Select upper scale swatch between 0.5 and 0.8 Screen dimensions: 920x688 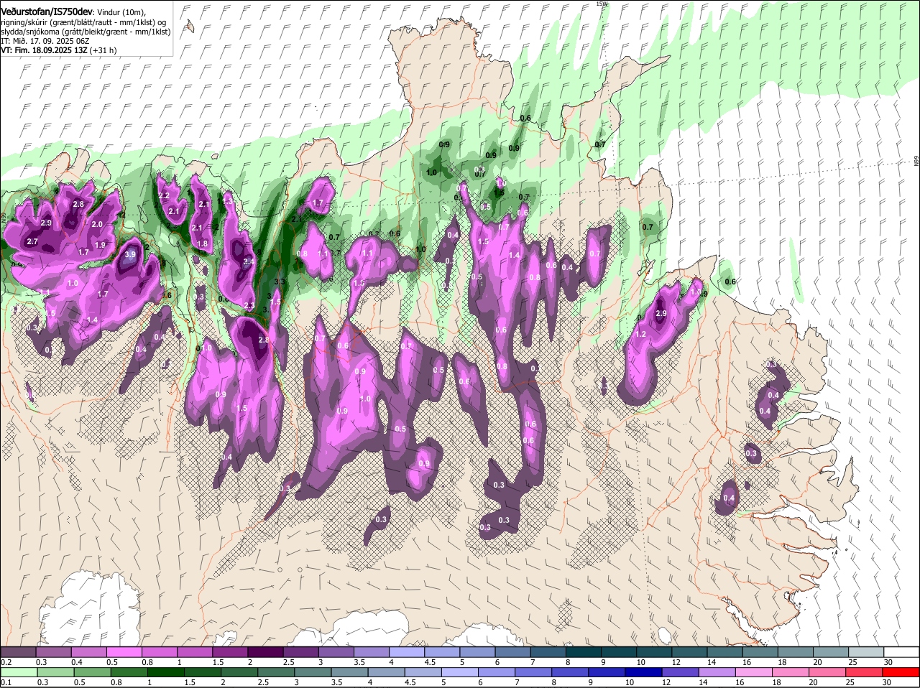124,651
